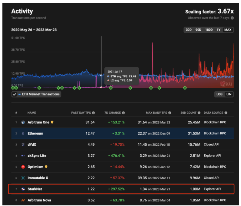Open the info icon beside Data Source
Viewport: 241px width, 206px height.
[226, 113]
